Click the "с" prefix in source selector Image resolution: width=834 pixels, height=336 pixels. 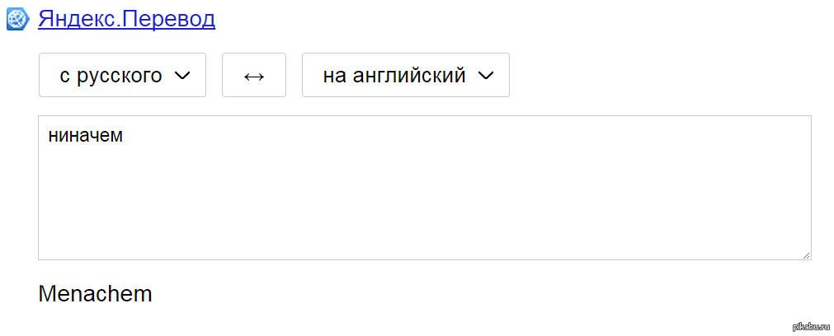click(64, 76)
